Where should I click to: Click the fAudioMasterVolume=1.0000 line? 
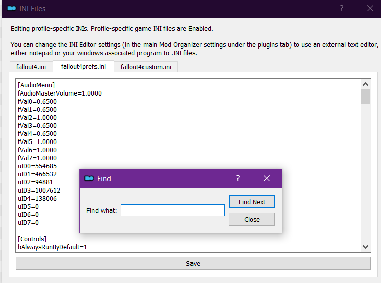tap(60, 93)
